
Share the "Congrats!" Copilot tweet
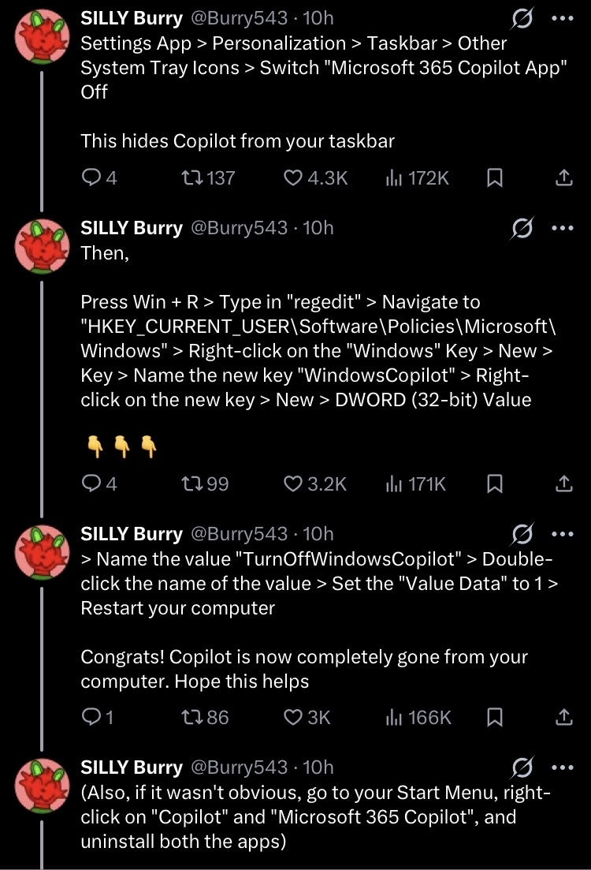coord(564,717)
